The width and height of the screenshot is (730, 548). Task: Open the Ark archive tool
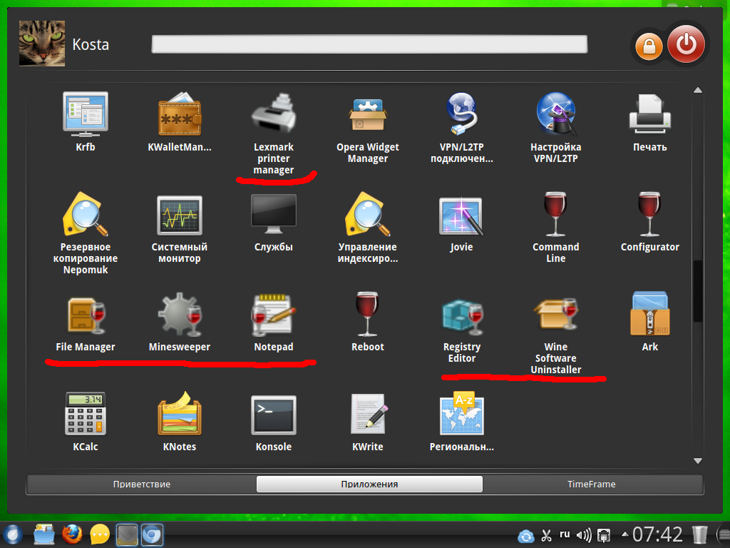(x=650, y=314)
